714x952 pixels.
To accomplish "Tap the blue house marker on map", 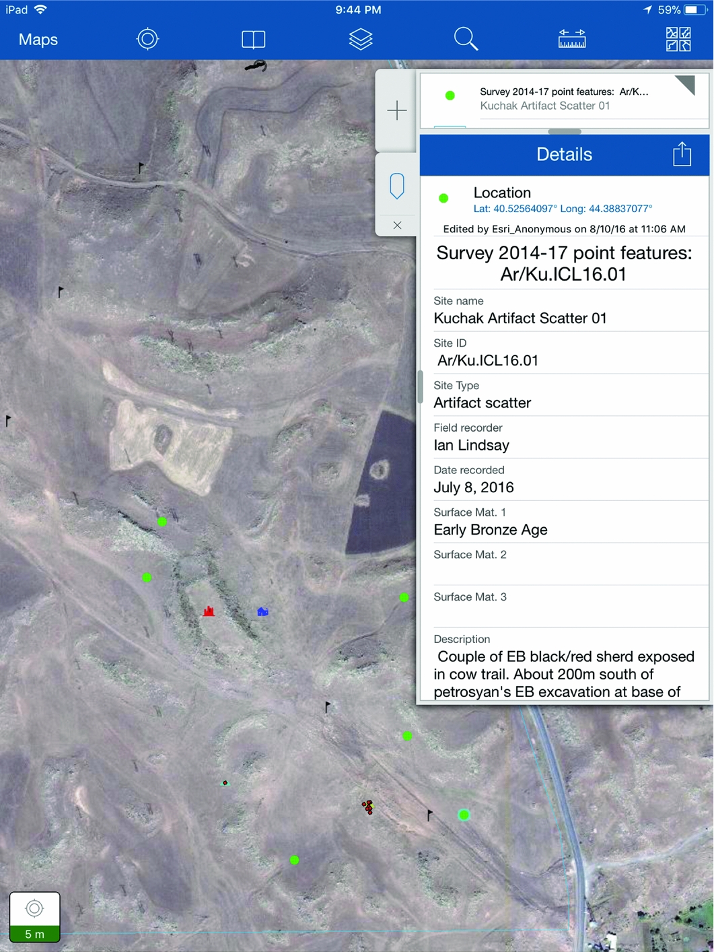I will click(262, 611).
